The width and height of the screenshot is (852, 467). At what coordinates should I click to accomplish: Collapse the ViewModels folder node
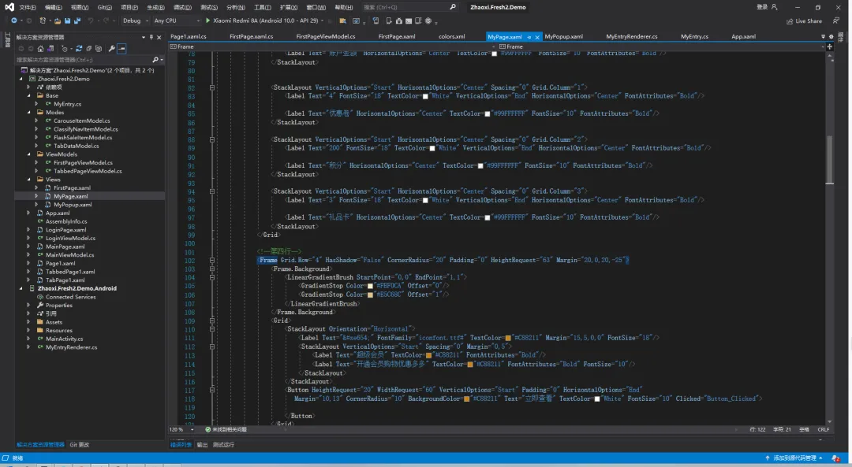29,154
